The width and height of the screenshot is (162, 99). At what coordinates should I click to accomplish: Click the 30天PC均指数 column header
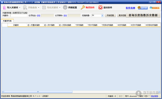pyautogui.click(x=137, y=25)
